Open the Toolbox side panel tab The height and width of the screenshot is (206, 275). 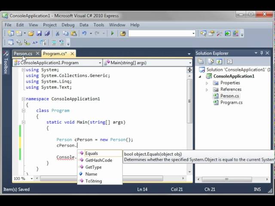point(6,63)
